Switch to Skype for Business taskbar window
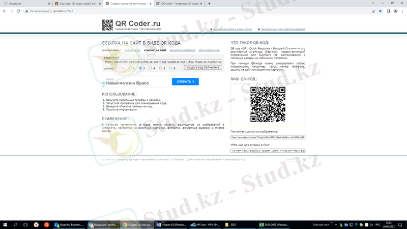 click(x=69, y=225)
